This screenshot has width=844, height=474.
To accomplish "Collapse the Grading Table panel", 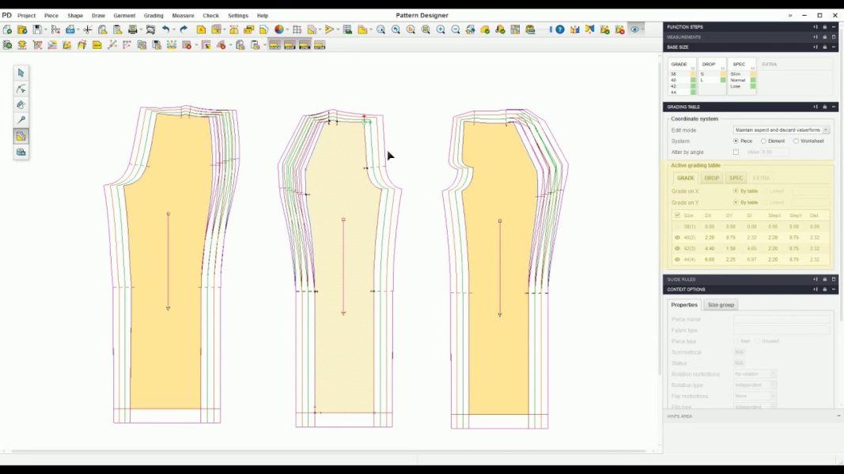I will [x=834, y=107].
